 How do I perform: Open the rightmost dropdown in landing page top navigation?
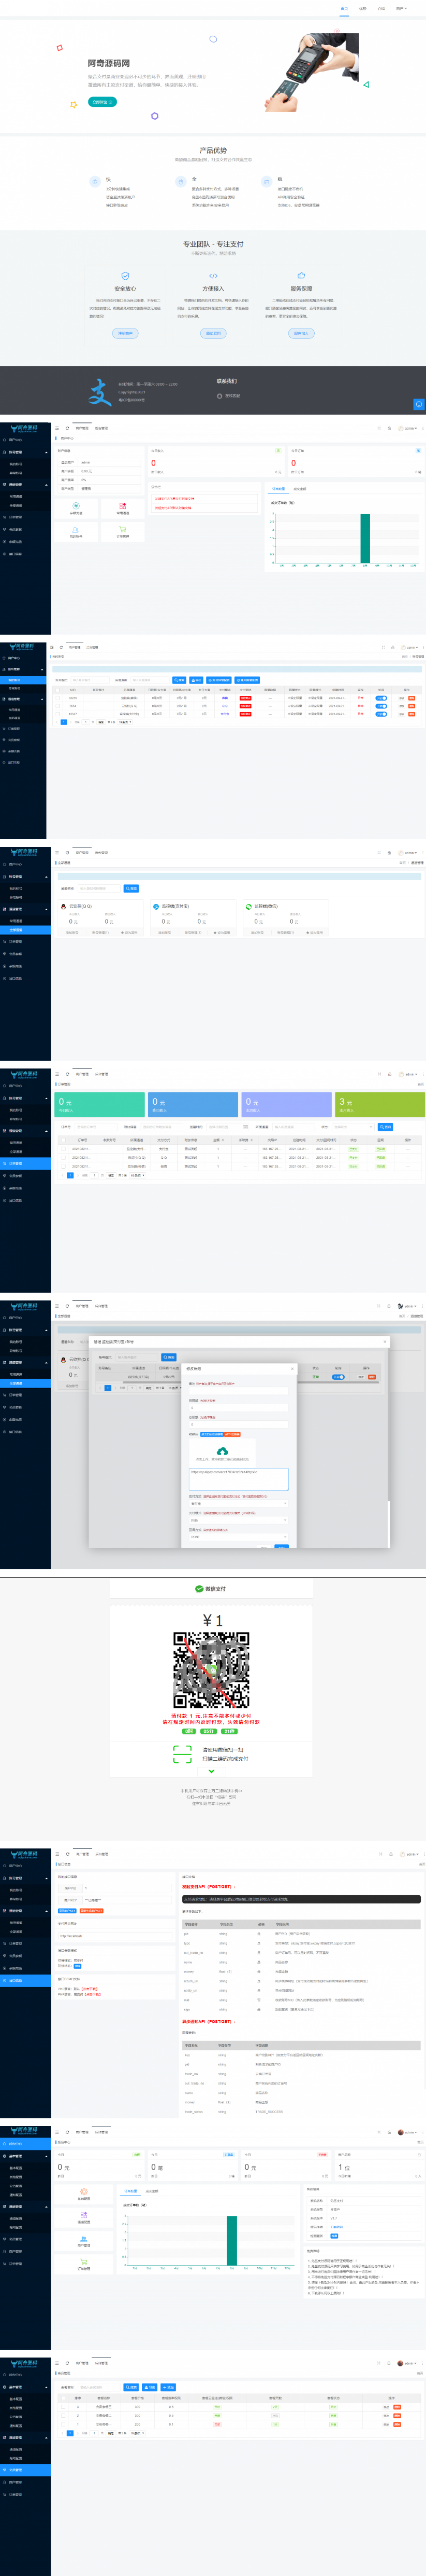[x=401, y=8]
